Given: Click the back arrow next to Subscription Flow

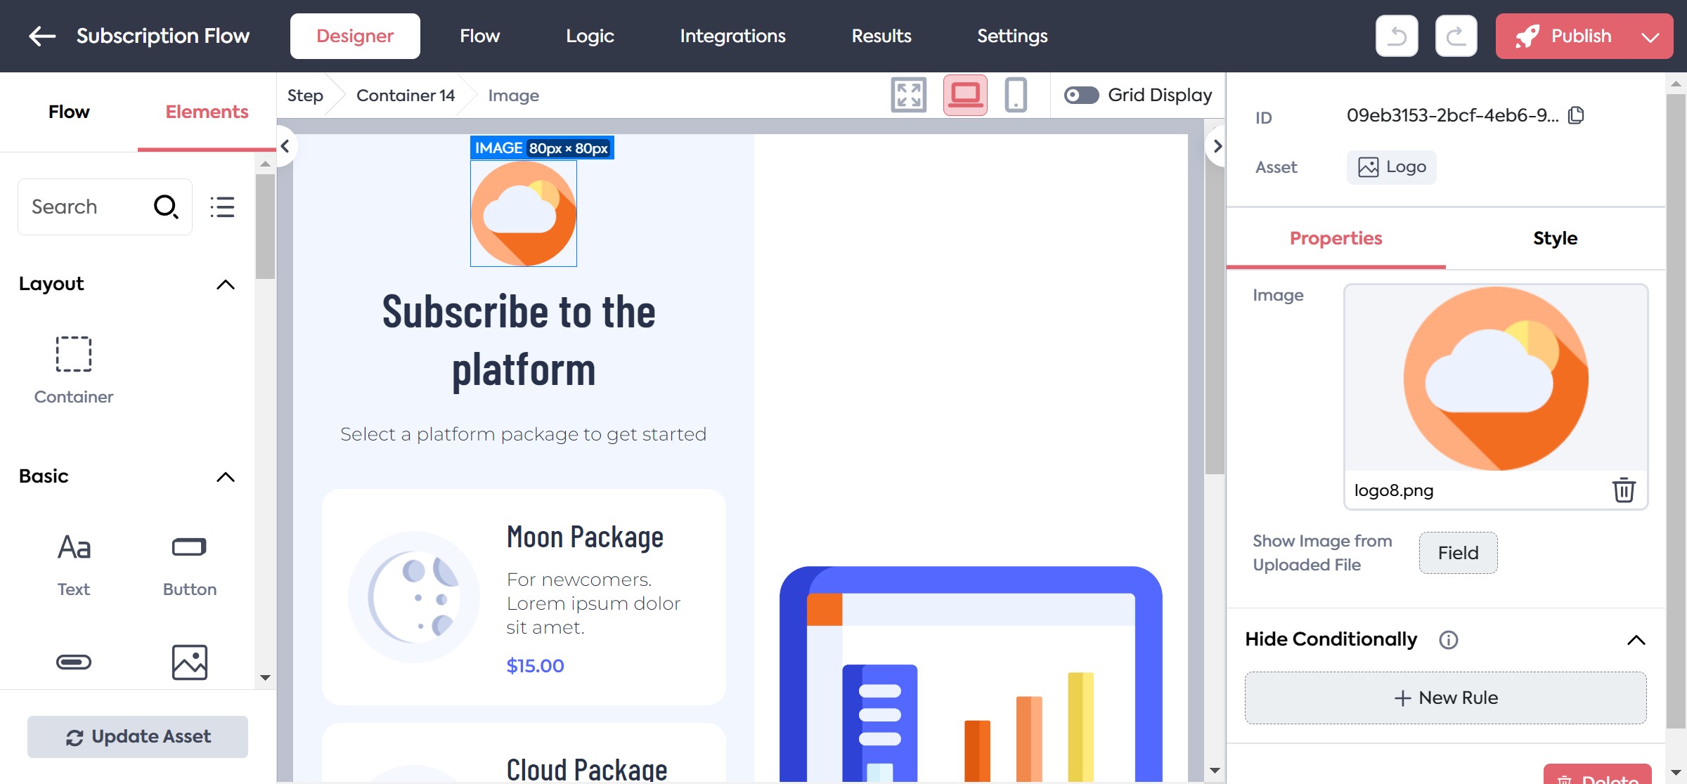Looking at the screenshot, I should tap(41, 36).
